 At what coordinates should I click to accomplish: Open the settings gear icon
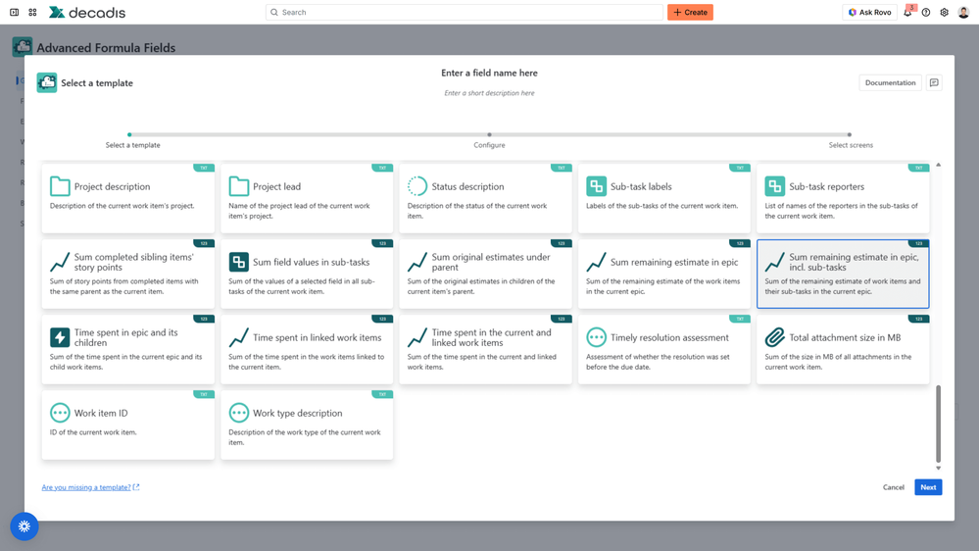click(944, 13)
